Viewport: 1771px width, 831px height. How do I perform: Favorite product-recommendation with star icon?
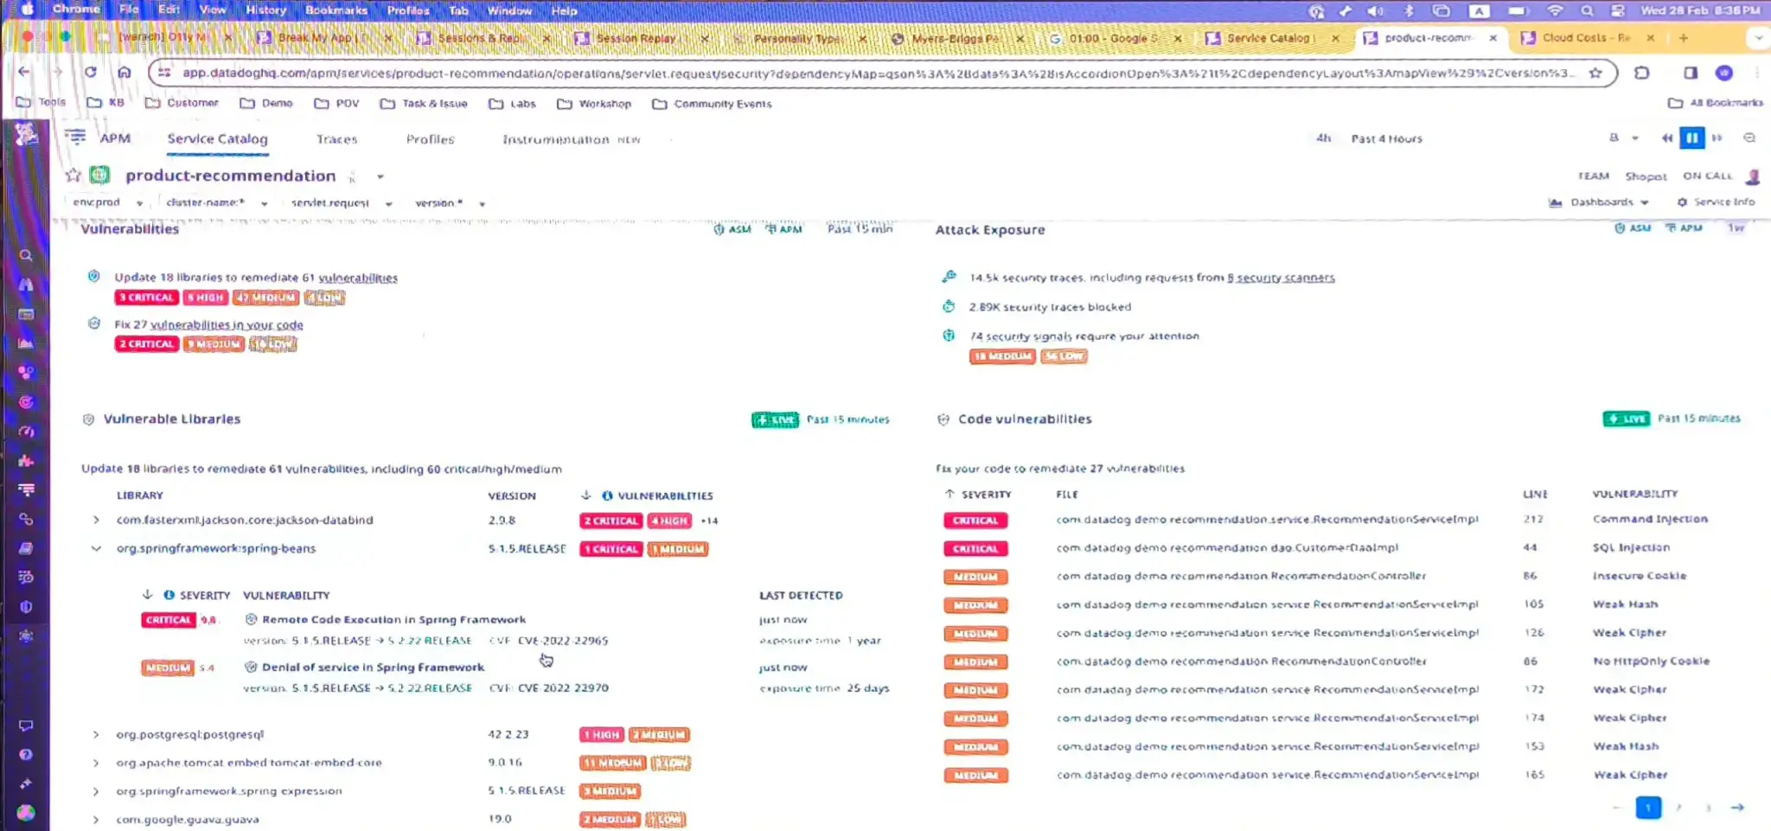pos(74,176)
